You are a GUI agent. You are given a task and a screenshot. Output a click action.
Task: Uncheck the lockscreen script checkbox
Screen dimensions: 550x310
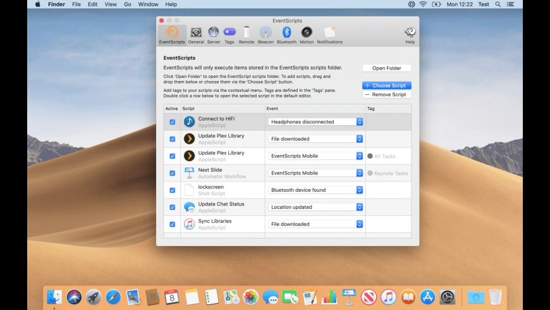coord(173,190)
